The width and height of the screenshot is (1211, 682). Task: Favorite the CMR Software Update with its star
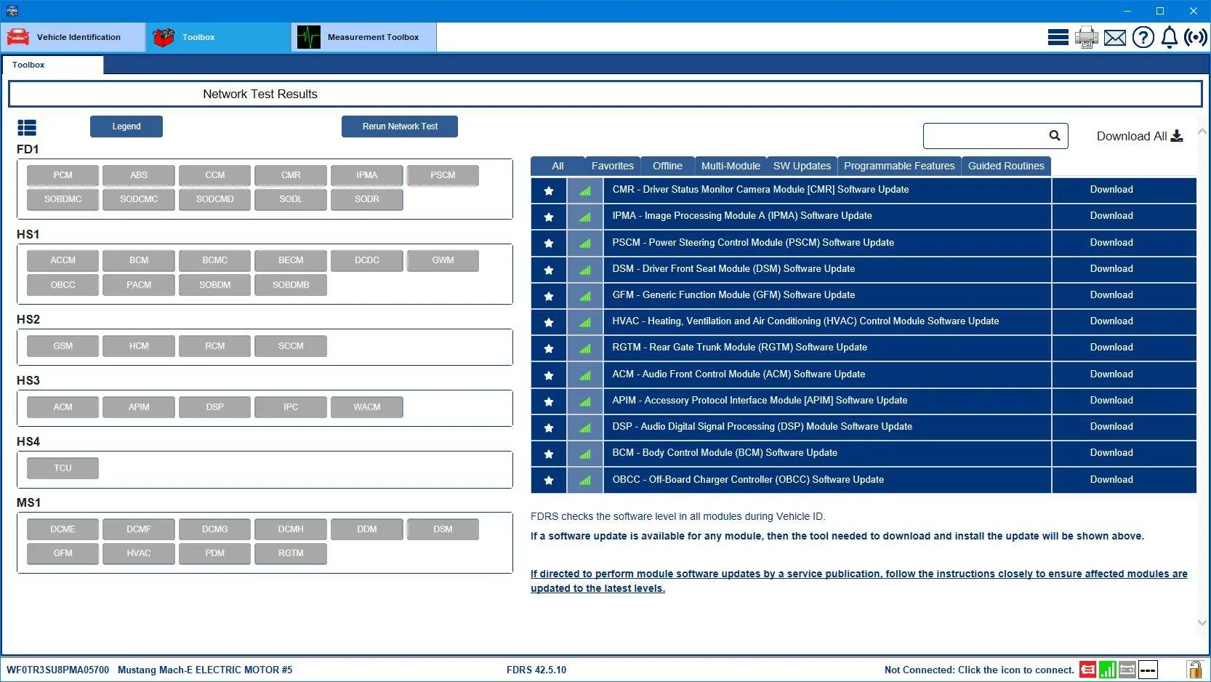tap(549, 190)
